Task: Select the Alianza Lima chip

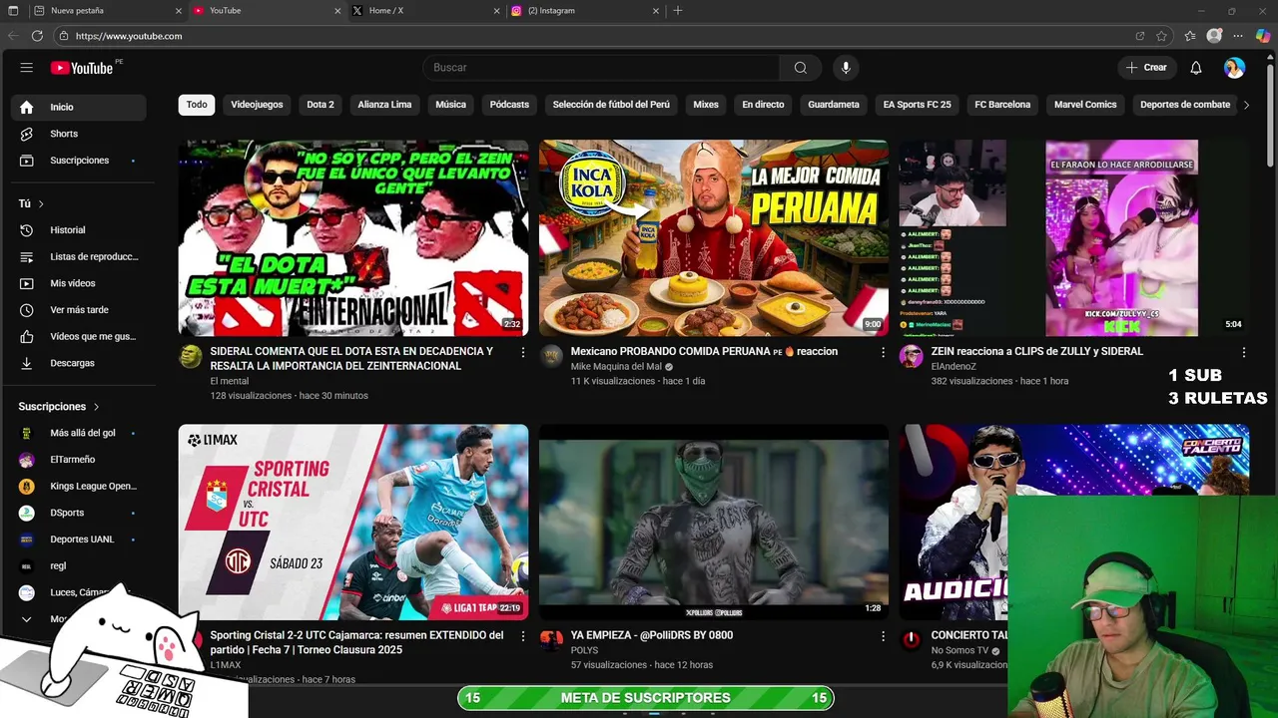Action: tap(384, 105)
